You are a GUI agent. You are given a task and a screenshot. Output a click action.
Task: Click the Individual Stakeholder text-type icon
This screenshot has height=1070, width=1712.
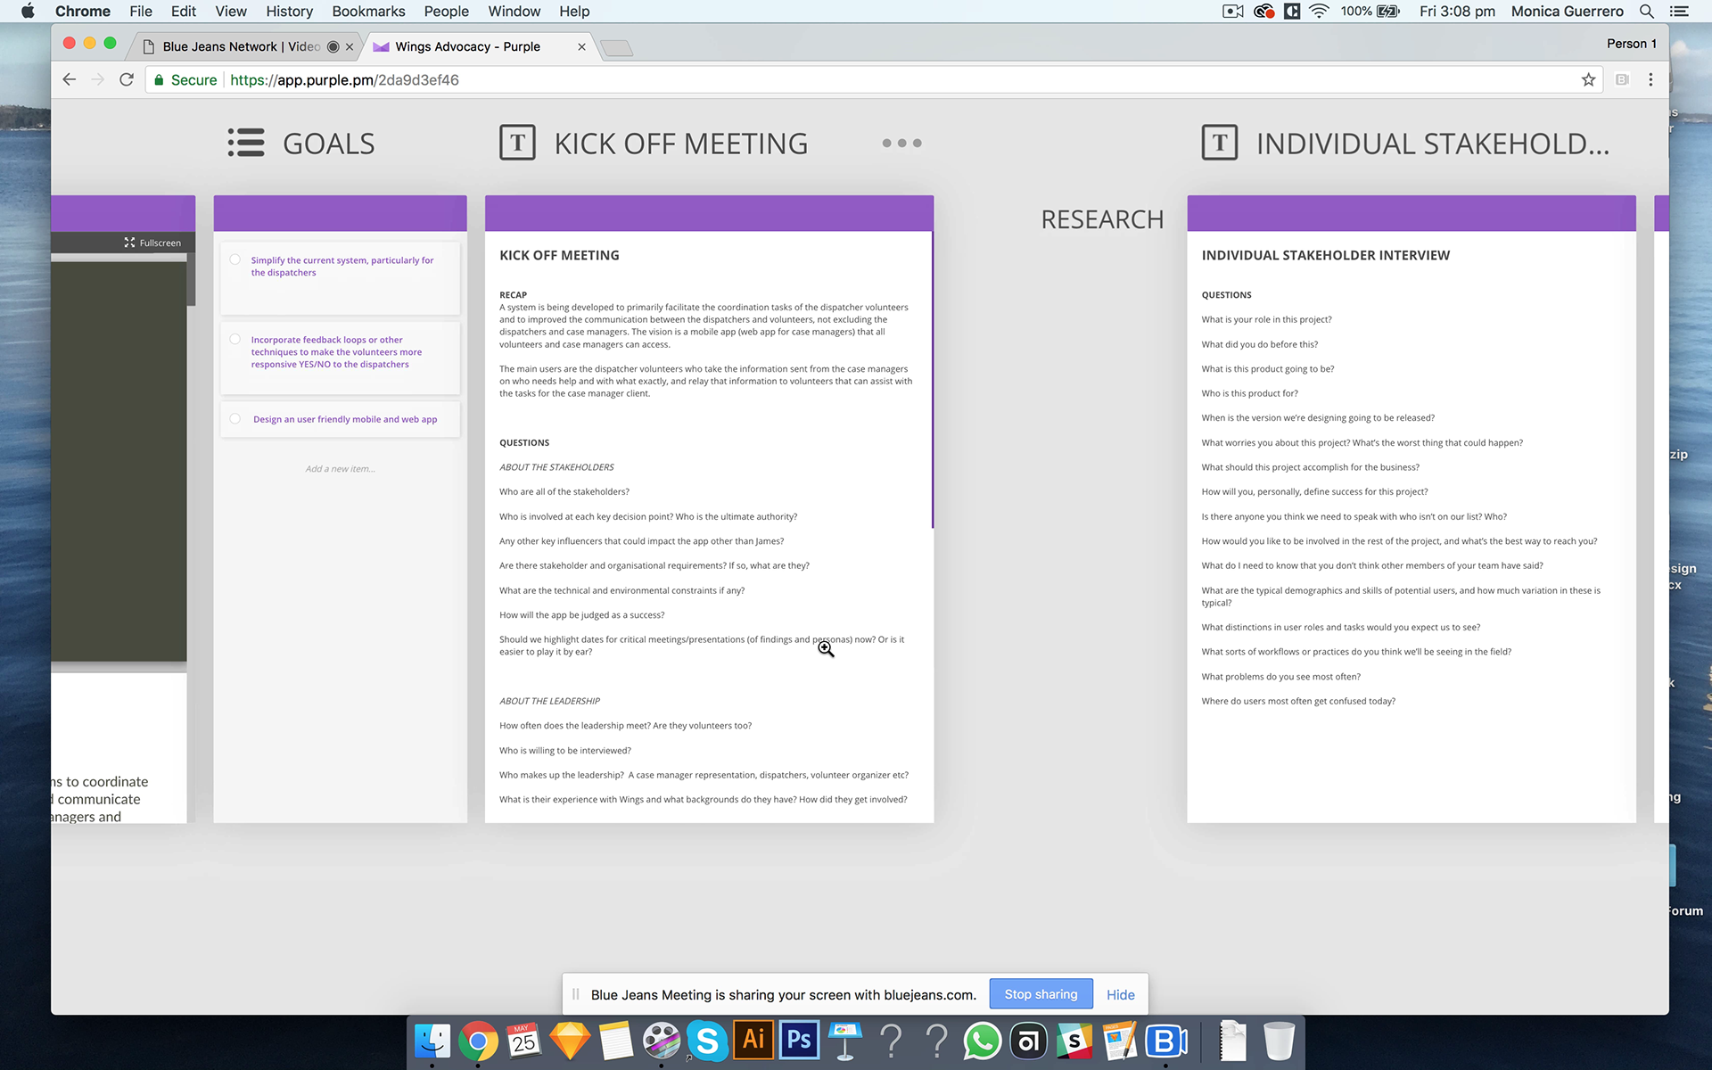click(1220, 143)
